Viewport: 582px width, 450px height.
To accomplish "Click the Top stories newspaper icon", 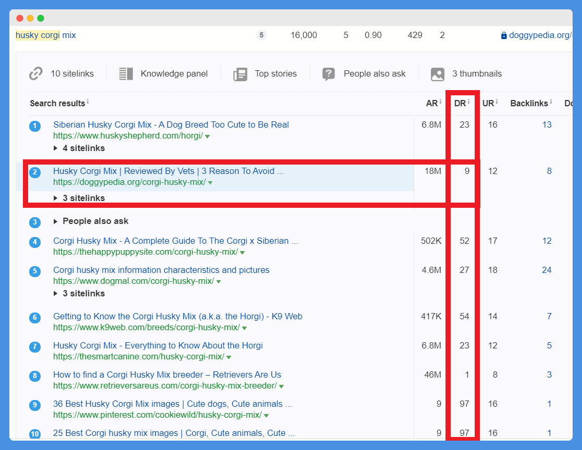I will tap(240, 74).
